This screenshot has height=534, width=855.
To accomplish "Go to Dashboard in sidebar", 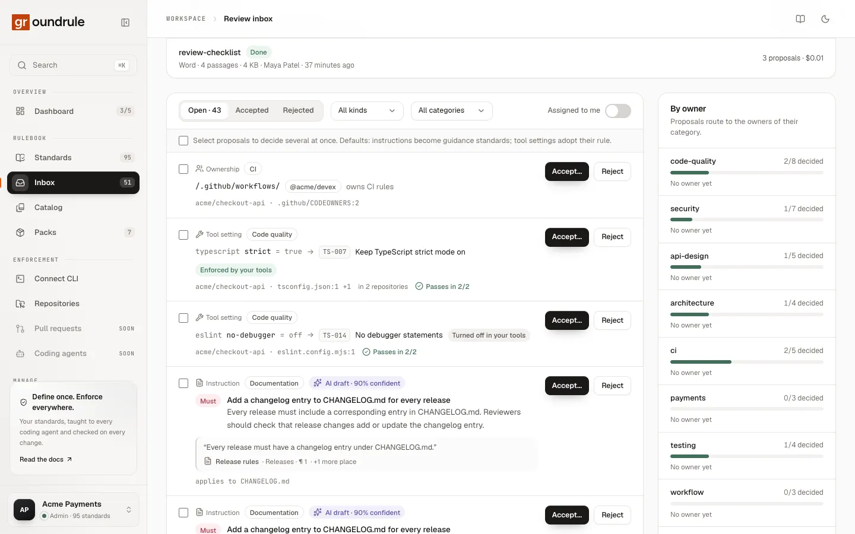I will (x=73, y=111).
